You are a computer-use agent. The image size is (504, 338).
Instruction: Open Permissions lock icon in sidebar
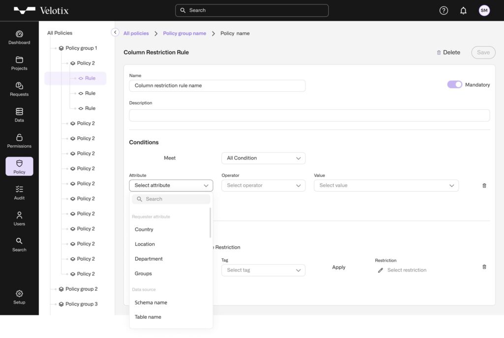point(19,137)
